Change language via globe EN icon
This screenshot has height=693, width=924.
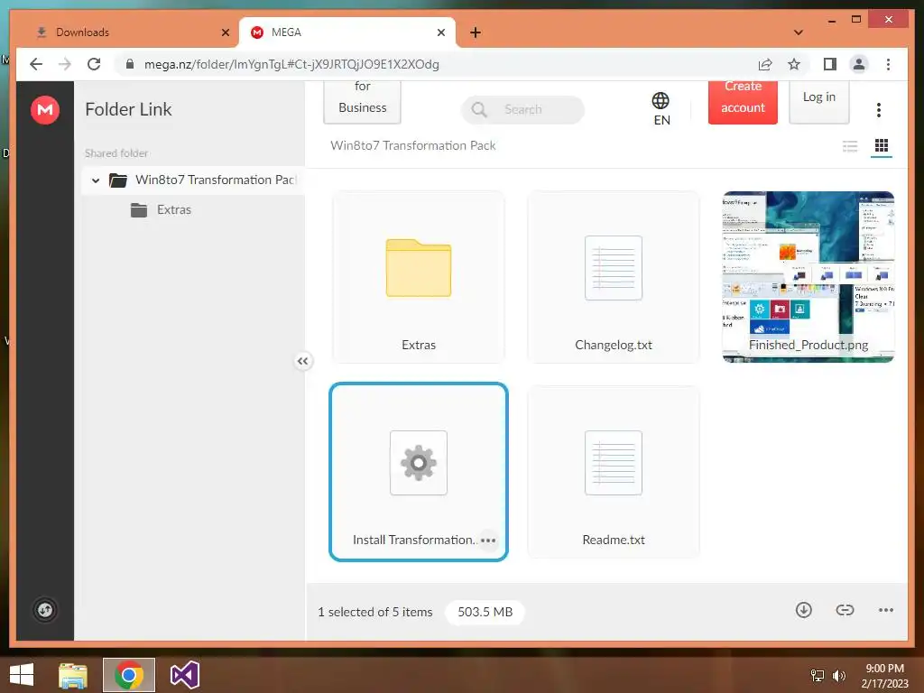click(x=661, y=109)
